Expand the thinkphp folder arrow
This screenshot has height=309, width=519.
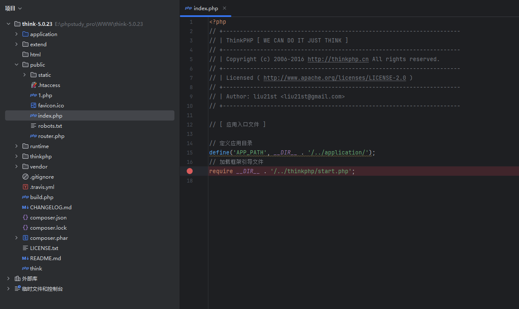pos(17,157)
